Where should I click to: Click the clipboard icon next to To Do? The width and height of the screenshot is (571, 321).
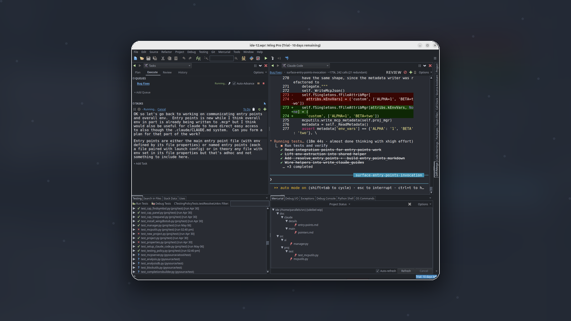coord(254,109)
